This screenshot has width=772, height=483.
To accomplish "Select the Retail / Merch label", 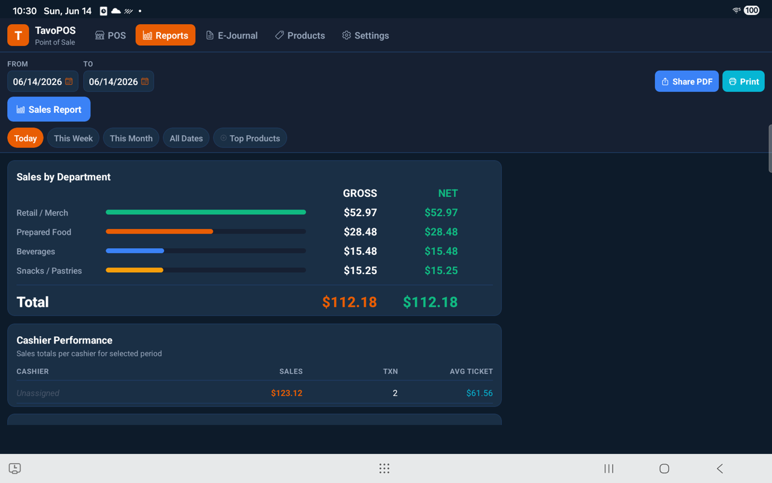I will point(42,213).
